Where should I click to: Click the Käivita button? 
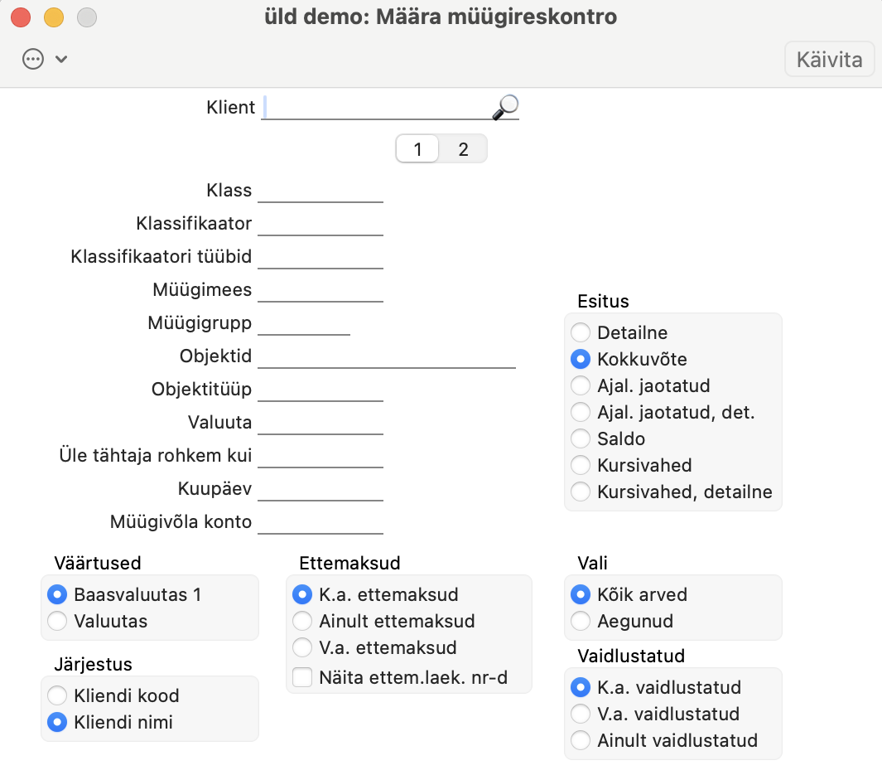tap(829, 60)
